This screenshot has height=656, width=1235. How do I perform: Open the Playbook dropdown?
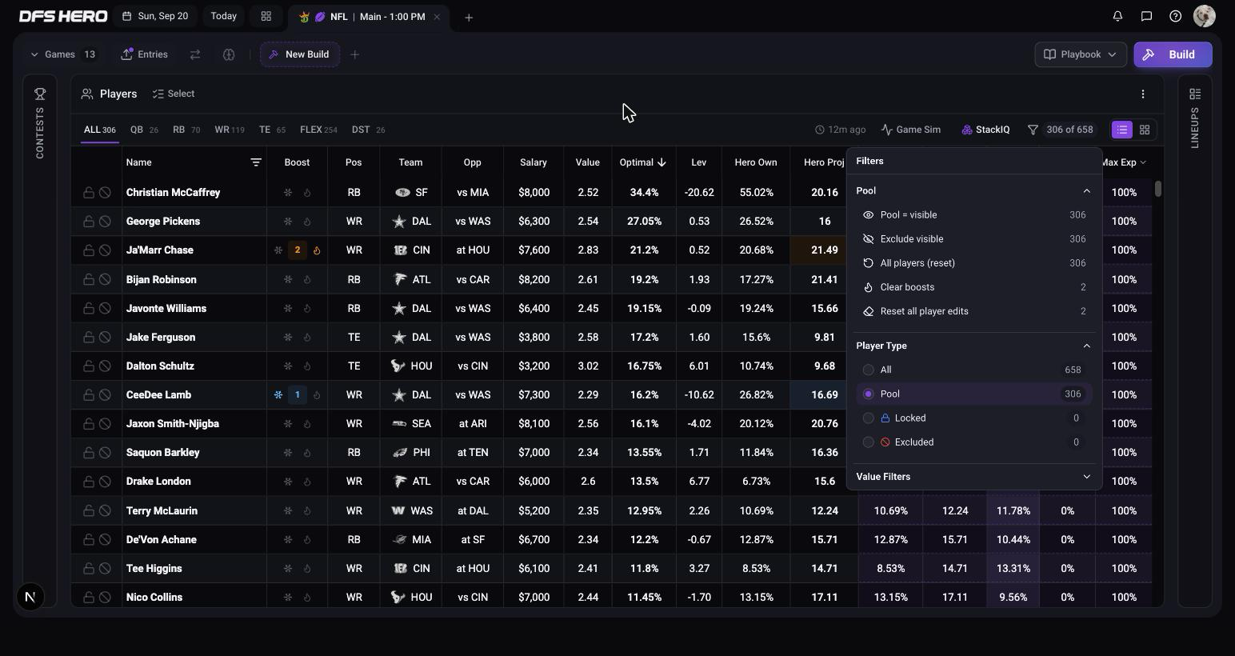tap(1081, 54)
